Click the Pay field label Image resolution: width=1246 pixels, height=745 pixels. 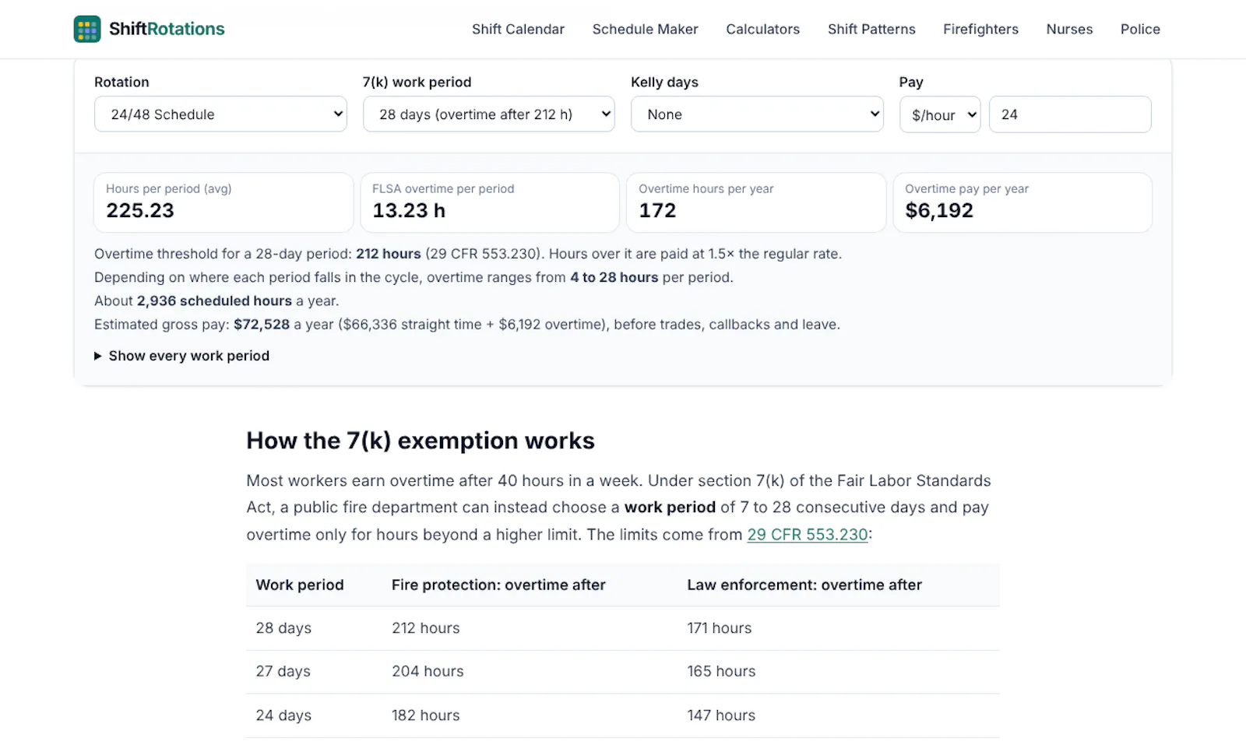tap(911, 83)
